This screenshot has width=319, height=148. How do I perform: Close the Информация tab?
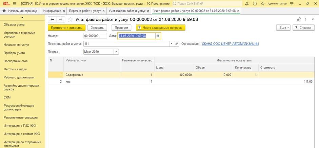point(64,11)
